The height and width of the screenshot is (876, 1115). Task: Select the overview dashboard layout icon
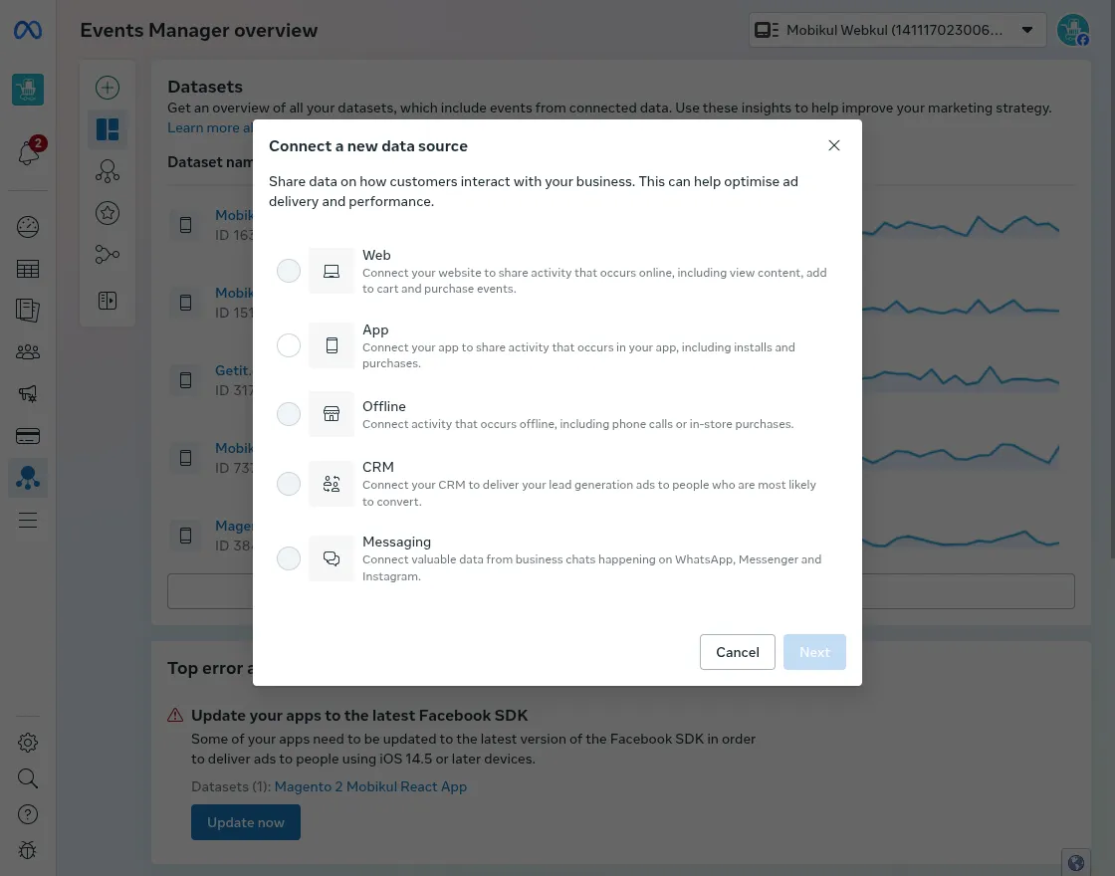pos(108,129)
